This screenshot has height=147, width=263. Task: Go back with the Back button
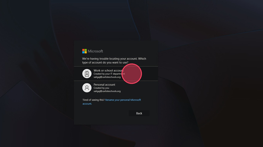click(x=139, y=113)
